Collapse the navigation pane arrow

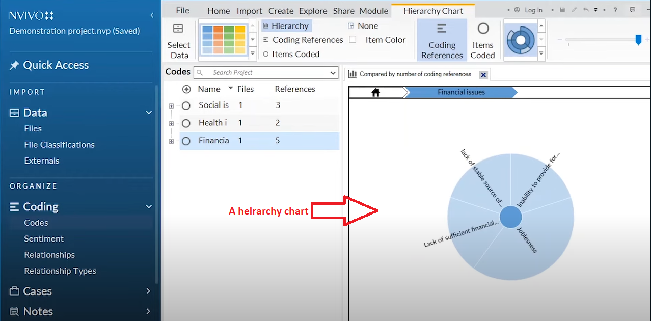[152, 15]
